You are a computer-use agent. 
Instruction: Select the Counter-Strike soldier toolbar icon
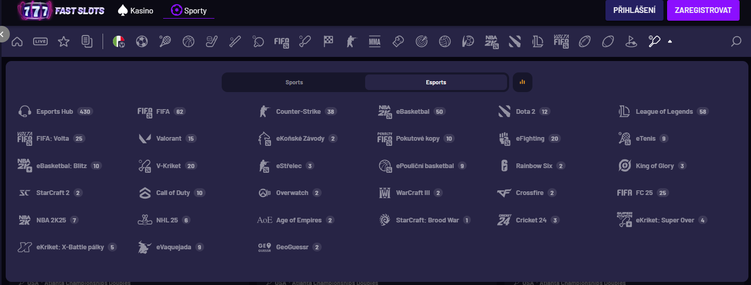(x=352, y=42)
